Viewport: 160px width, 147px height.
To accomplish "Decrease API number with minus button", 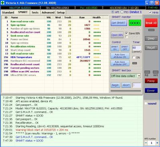I will (x=146, y=143).
